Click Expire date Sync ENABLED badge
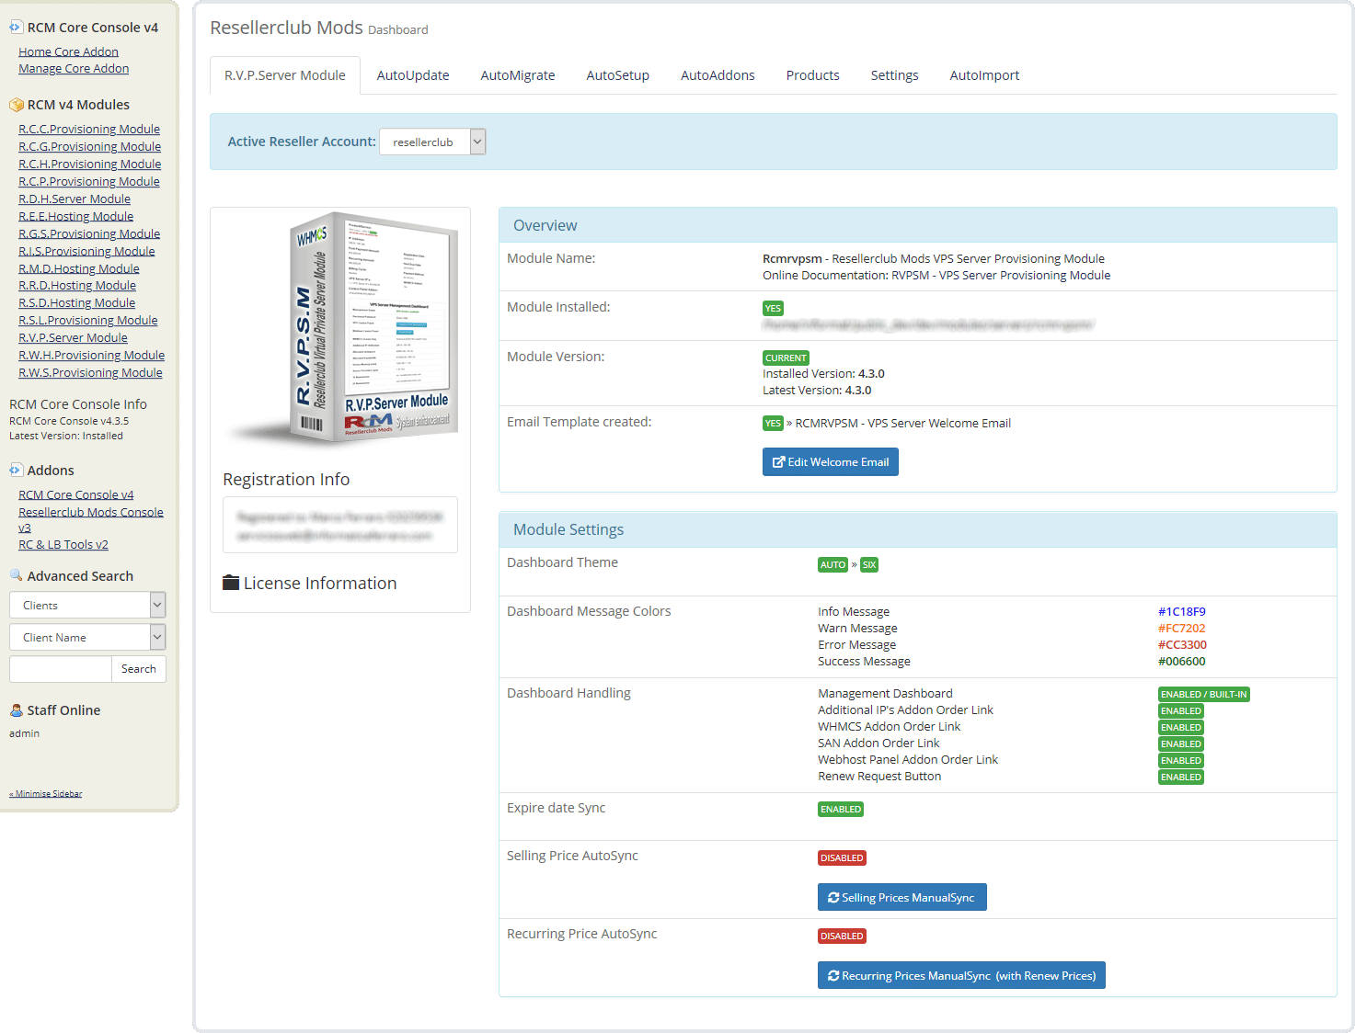Screen dimensions: 1355x1033 [x=841, y=809]
